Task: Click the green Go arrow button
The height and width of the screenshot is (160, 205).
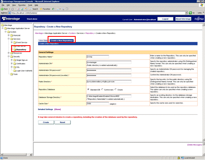Action: pyautogui.click(x=190, y=13)
